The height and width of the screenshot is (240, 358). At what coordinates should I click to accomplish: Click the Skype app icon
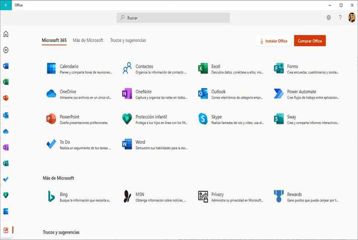pyautogui.click(x=203, y=119)
